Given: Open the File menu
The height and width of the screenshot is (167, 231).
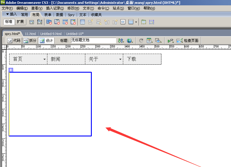Looking at the screenshot, I should [x=7, y=8].
